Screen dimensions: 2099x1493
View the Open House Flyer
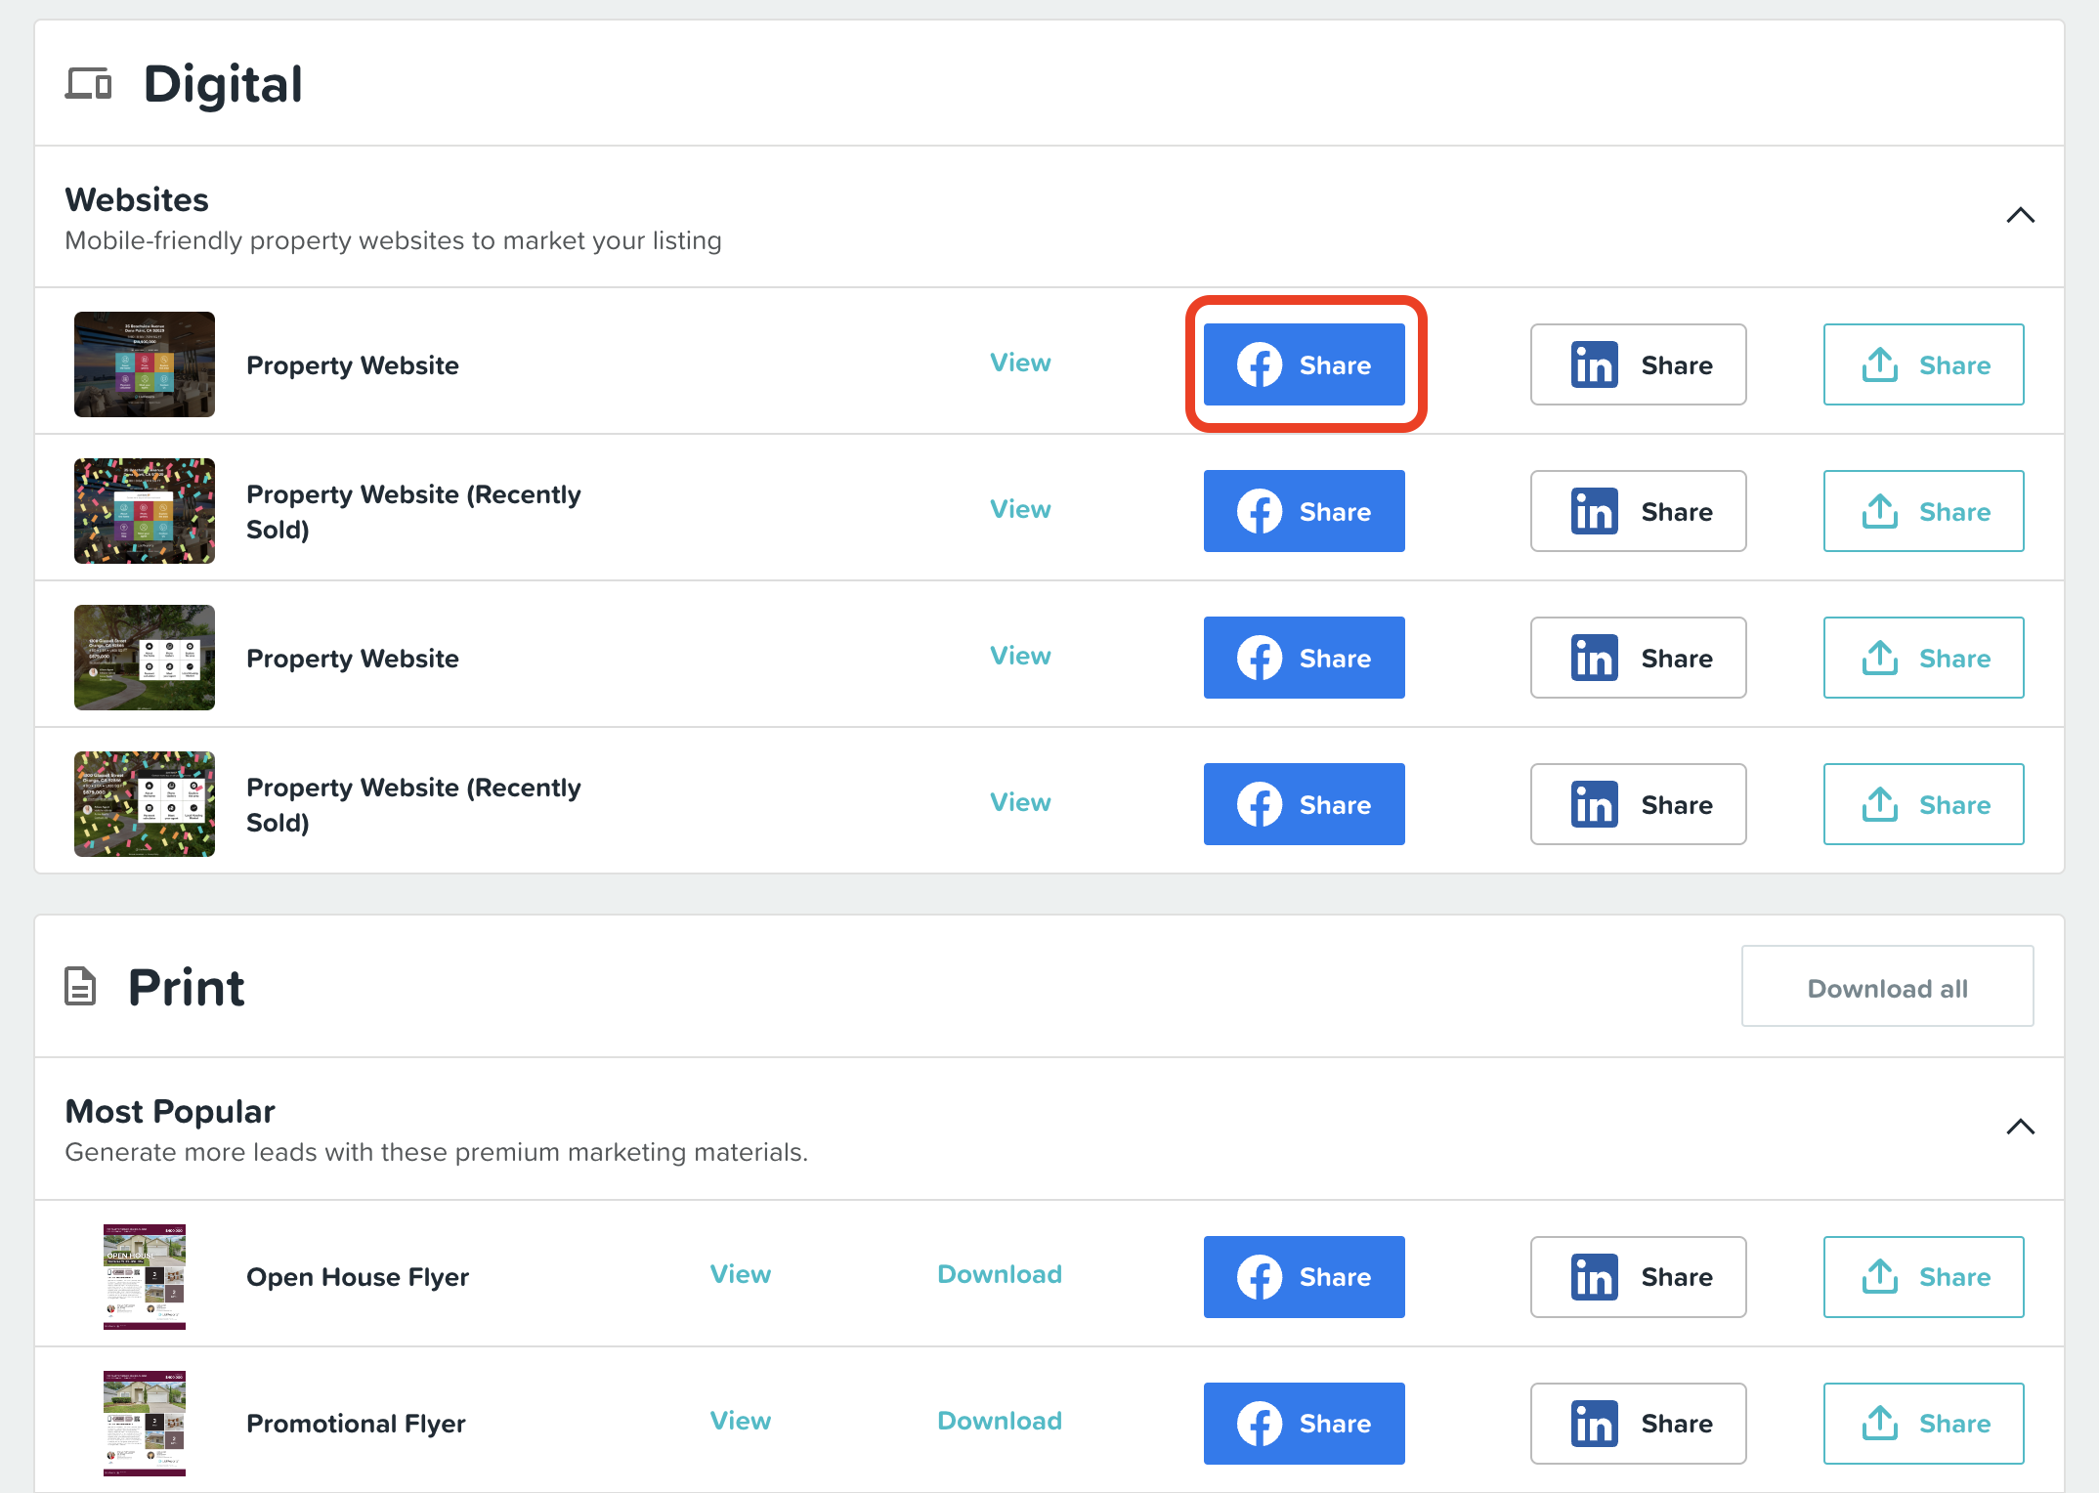point(740,1274)
